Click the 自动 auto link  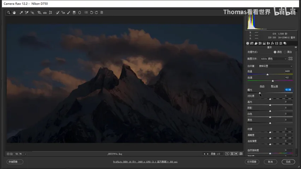click(x=262, y=86)
